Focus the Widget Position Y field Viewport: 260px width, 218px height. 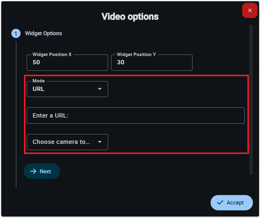(152, 63)
